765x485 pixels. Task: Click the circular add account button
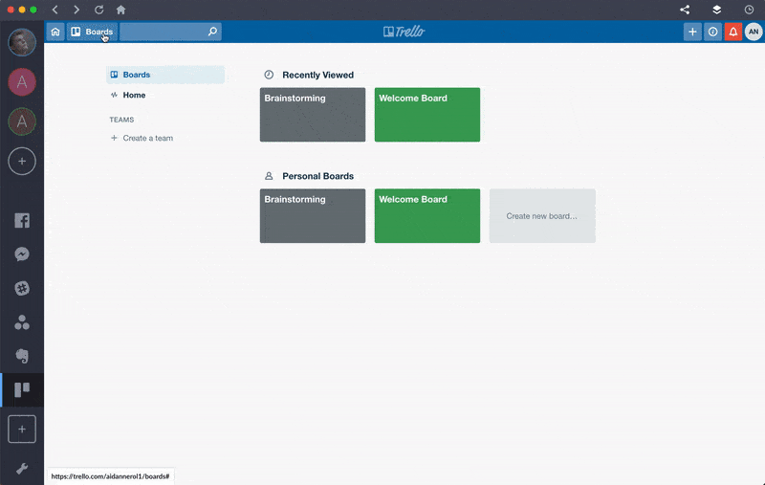coord(22,161)
